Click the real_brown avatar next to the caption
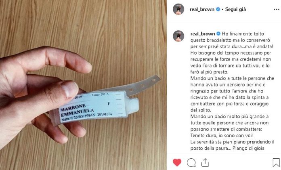The height and width of the screenshot is (170, 281). click(178, 36)
